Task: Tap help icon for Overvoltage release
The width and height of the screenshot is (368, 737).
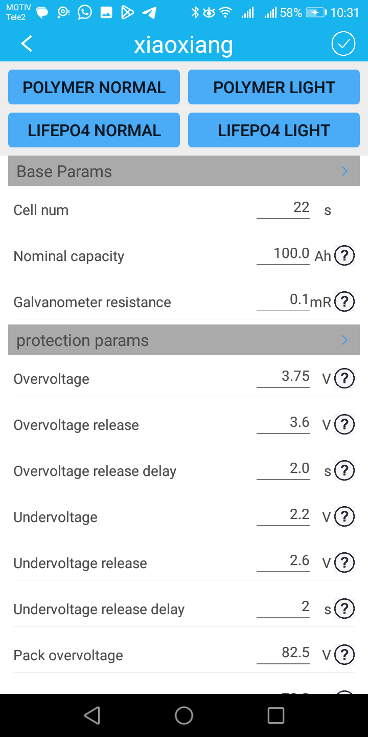Action: click(x=344, y=424)
